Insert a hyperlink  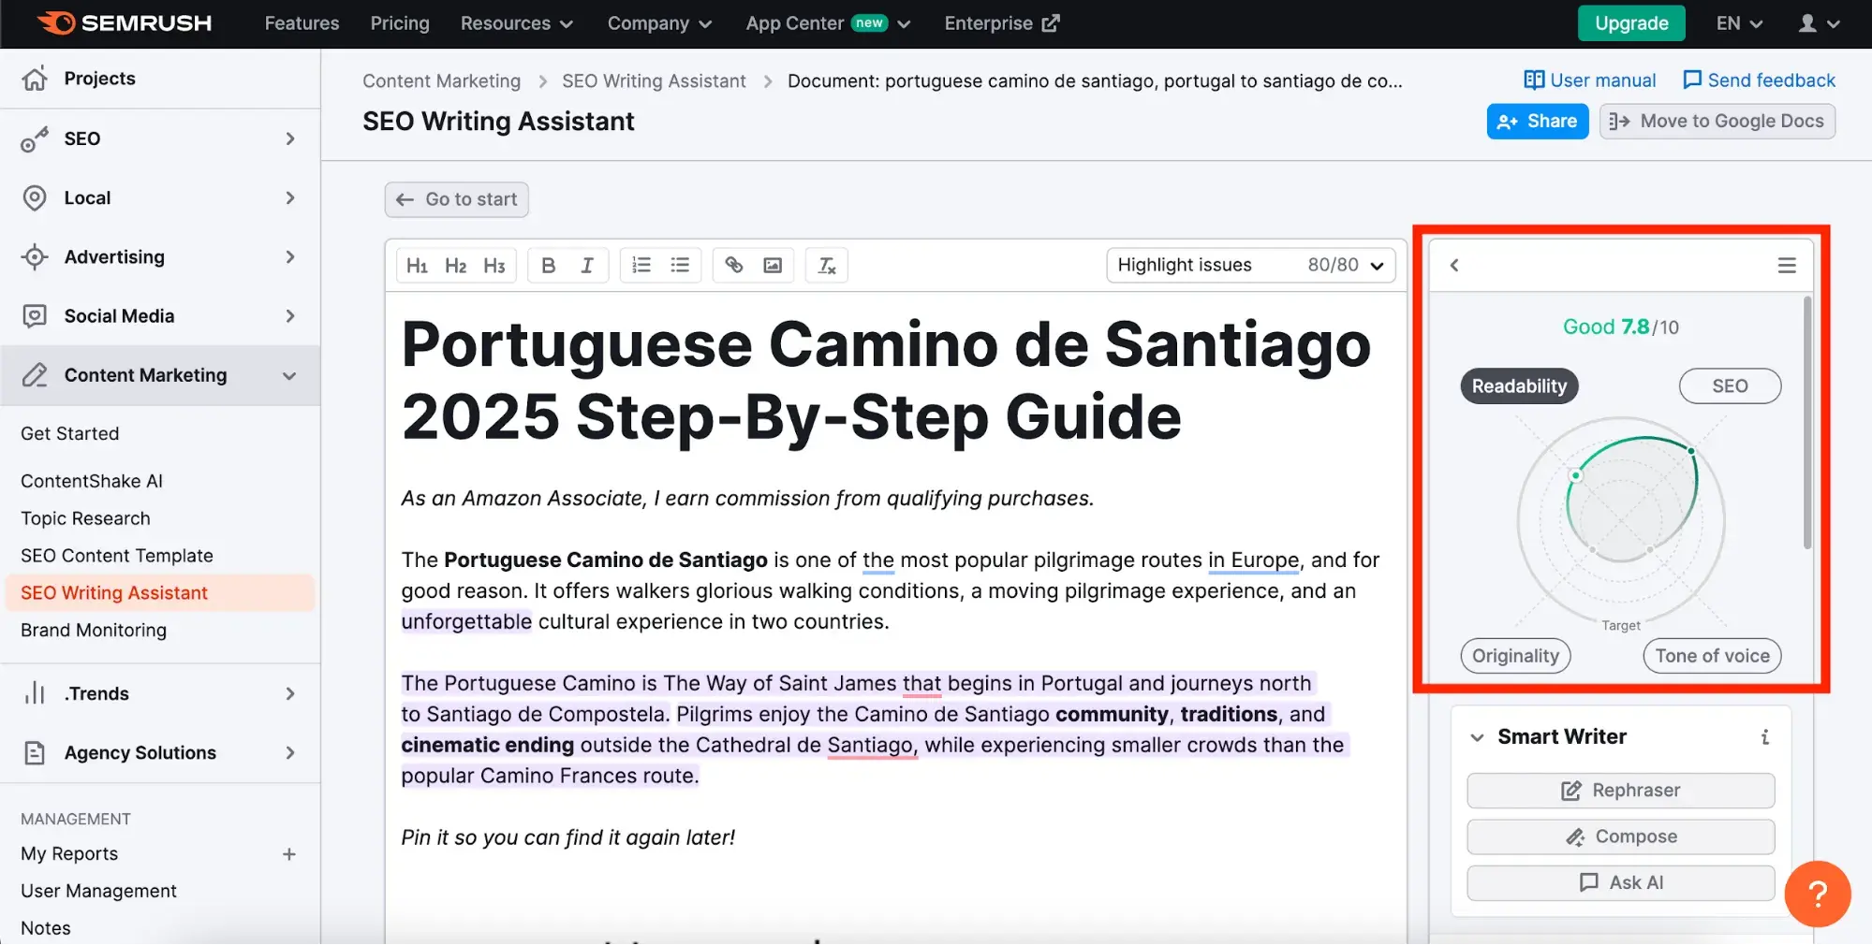[x=734, y=266]
